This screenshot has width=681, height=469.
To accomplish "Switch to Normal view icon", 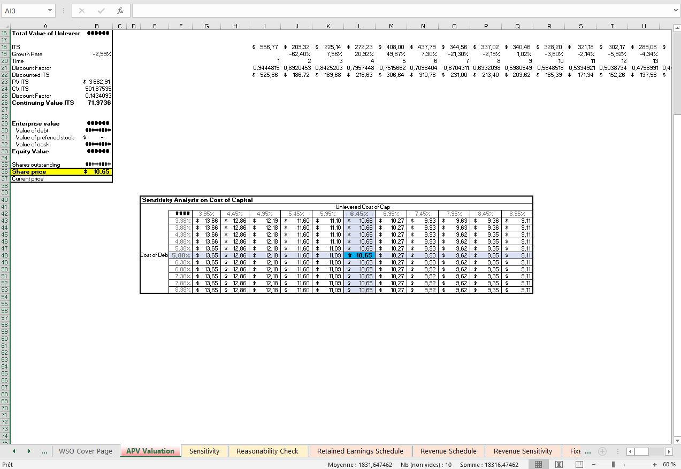I will [539, 465].
